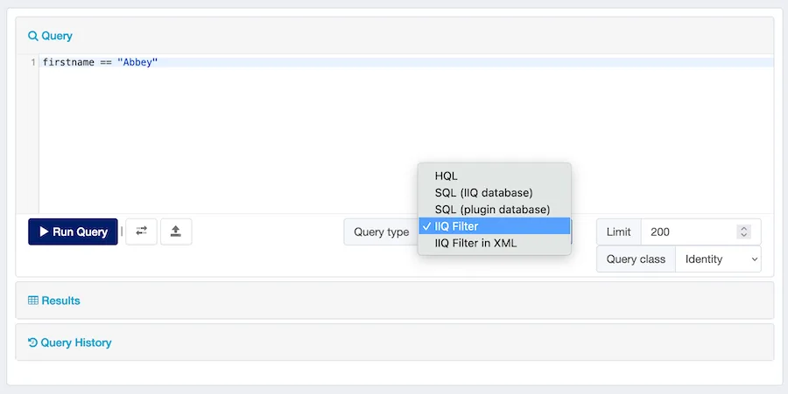This screenshot has width=788, height=394.
Task: Click into the Limit number field
Action: [x=687, y=232]
